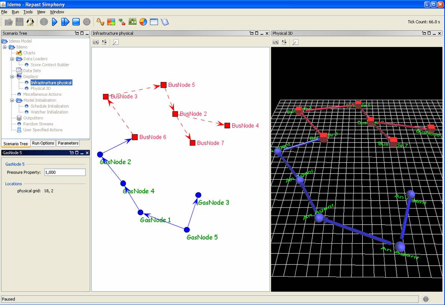Click the table grid toolbar icon
Screen dimensions: 445x305
pos(154,22)
